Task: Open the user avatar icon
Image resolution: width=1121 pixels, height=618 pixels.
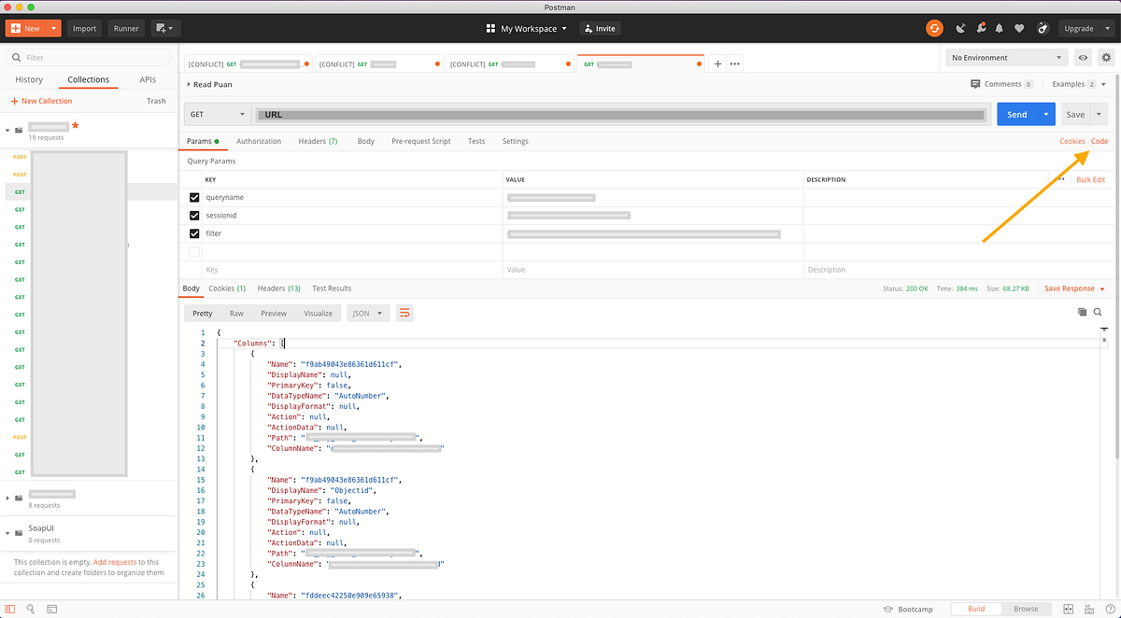Action: pos(1043,28)
